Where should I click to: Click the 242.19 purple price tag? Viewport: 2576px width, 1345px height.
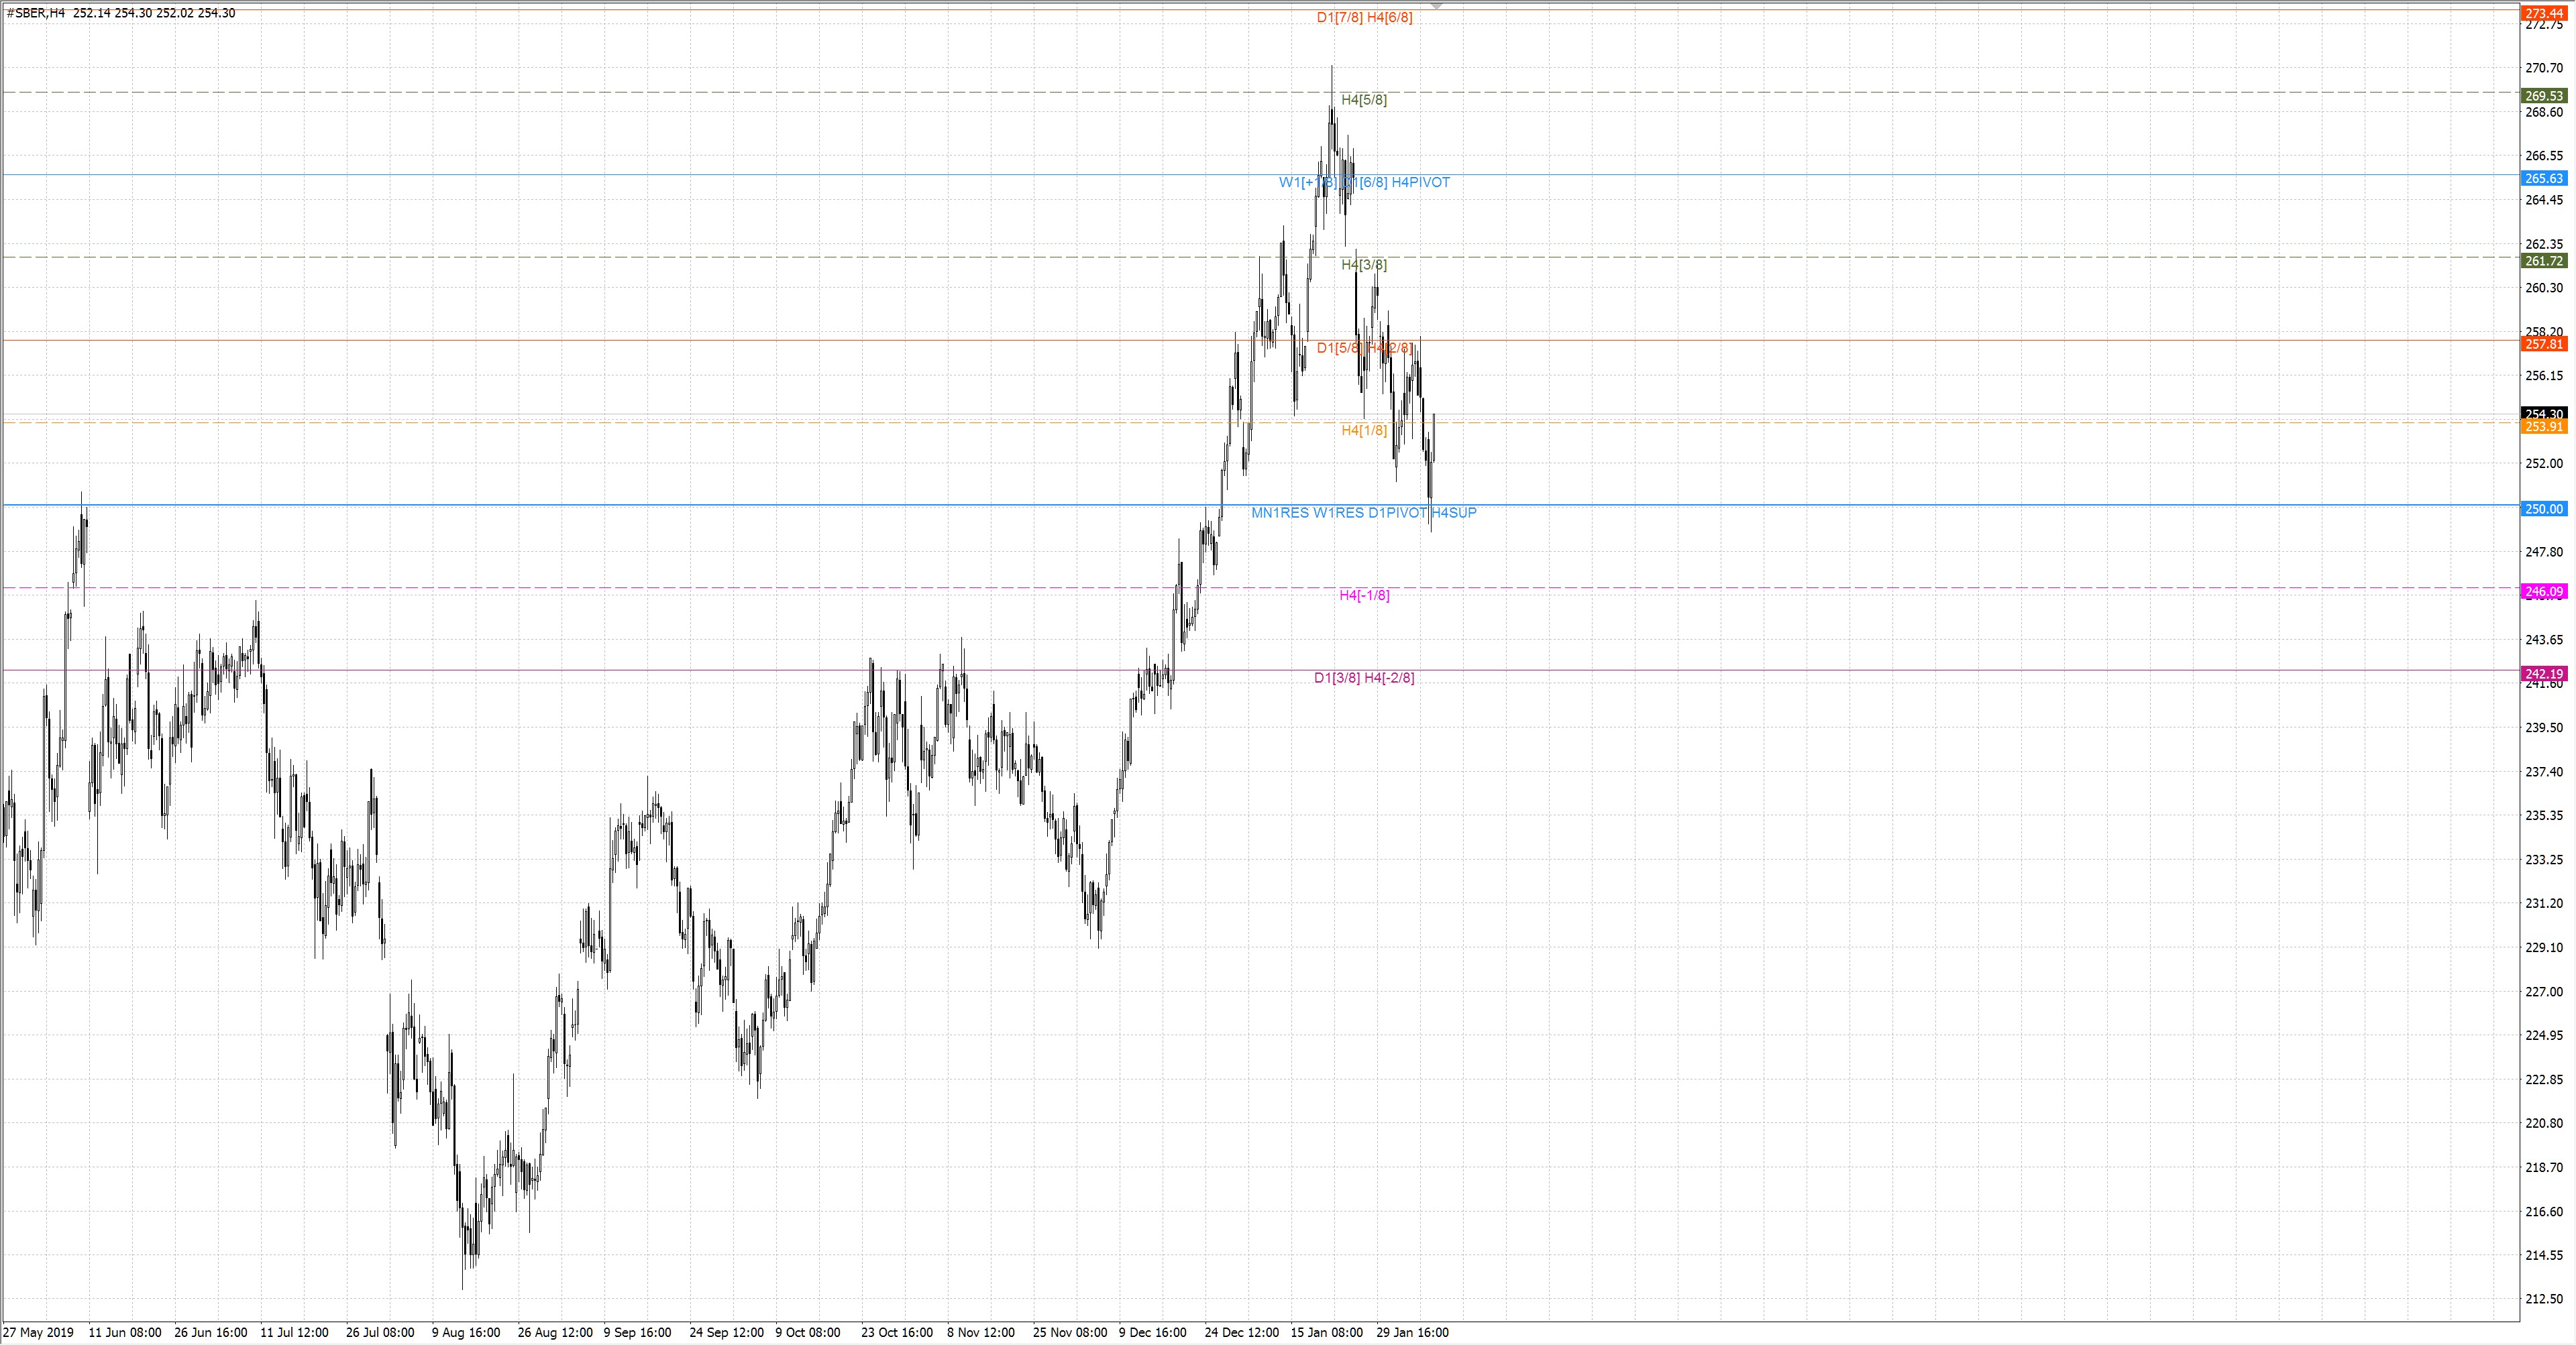tap(2544, 673)
